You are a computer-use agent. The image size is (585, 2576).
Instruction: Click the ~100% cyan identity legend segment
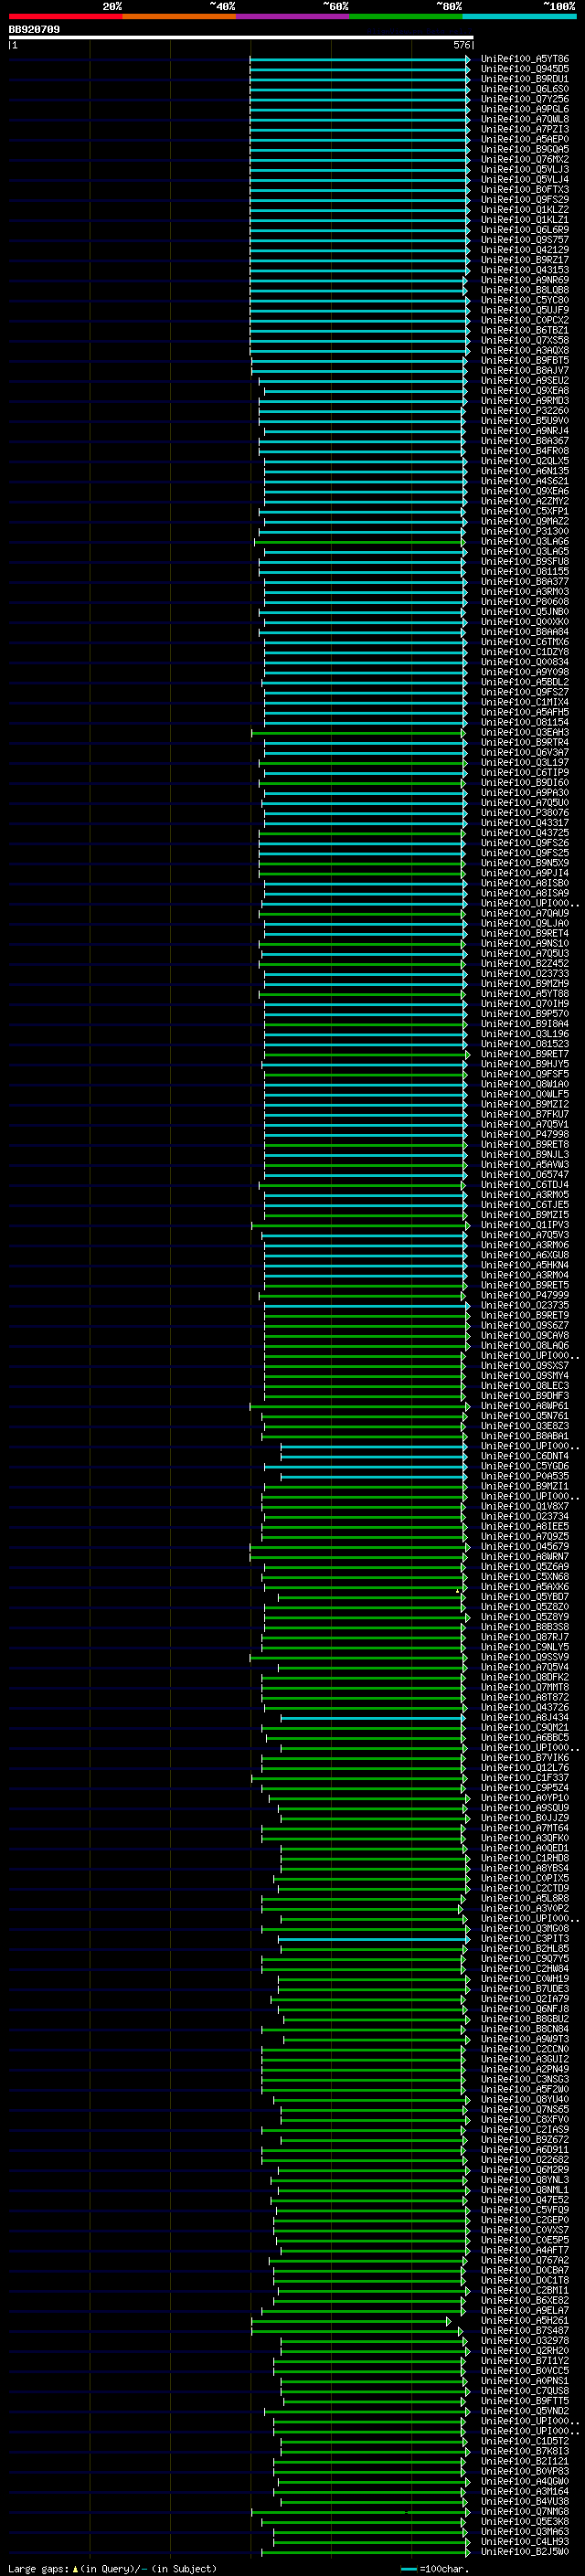519,16
